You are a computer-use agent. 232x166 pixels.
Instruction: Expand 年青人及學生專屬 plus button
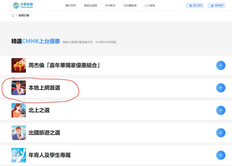point(221,155)
